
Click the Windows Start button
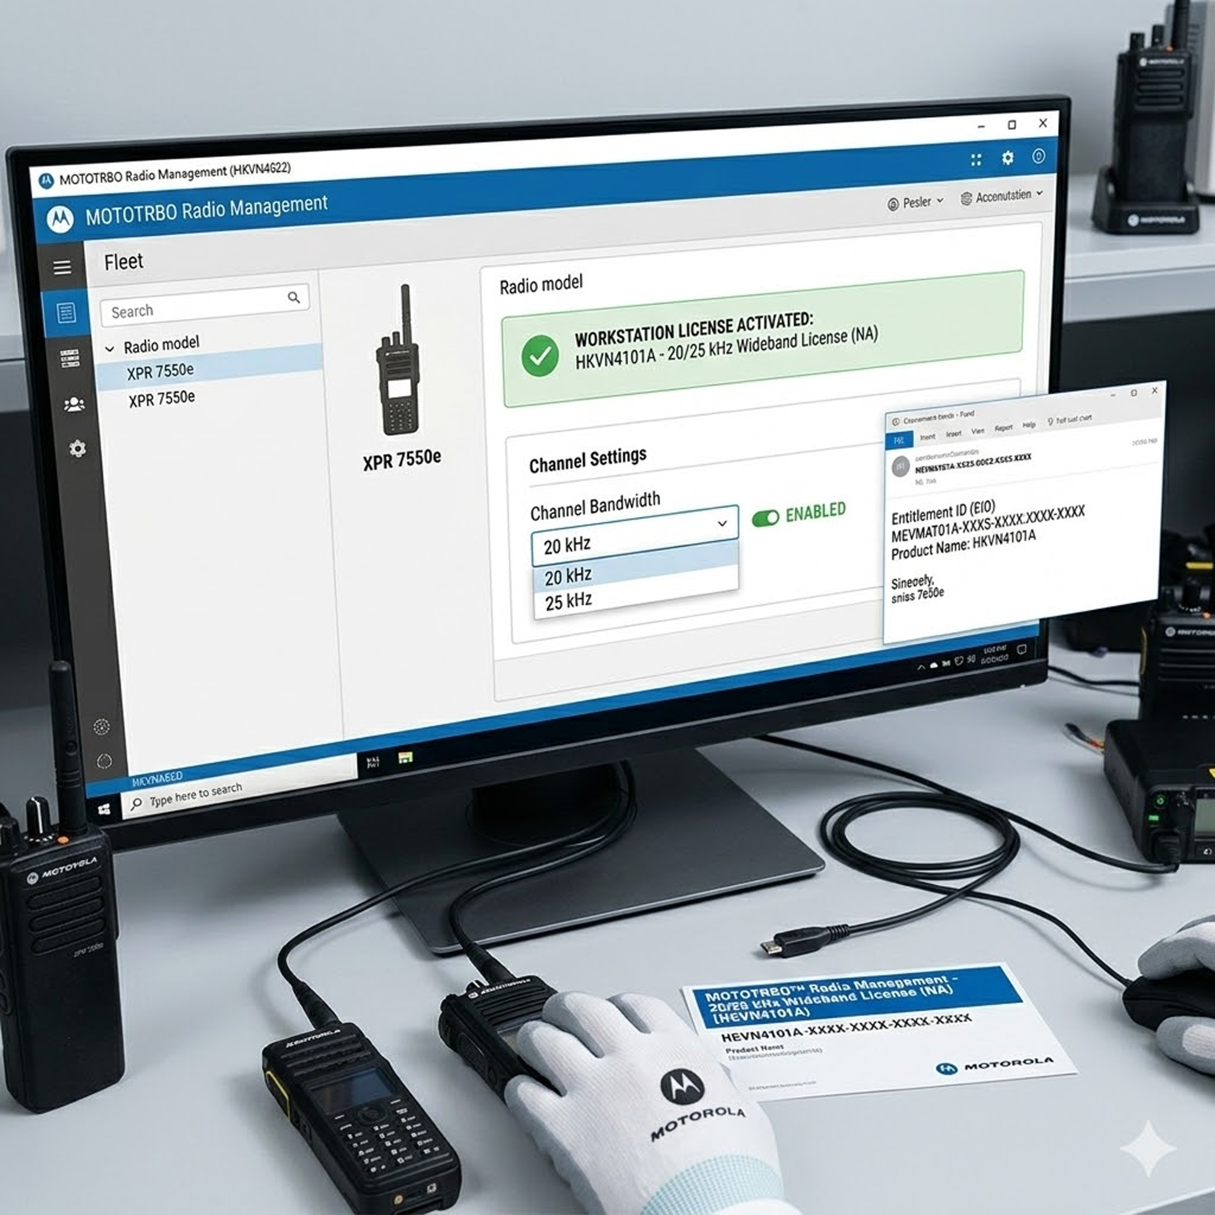[104, 809]
